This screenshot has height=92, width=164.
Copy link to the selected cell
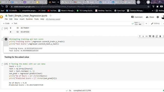[146, 36]
